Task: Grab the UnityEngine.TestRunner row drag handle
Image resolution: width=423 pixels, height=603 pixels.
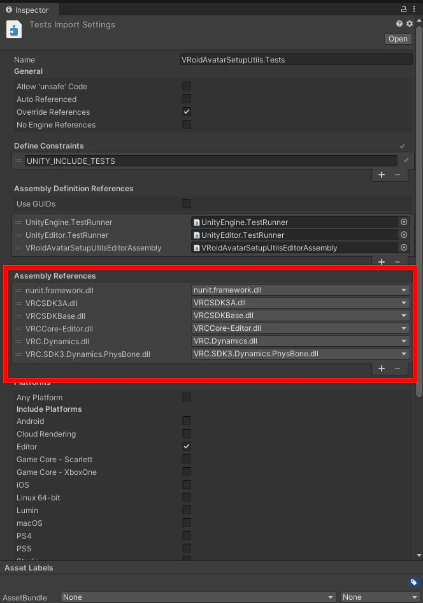Action: click(x=18, y=222)
